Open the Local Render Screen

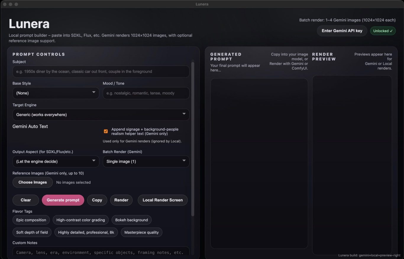click(163, 200)
